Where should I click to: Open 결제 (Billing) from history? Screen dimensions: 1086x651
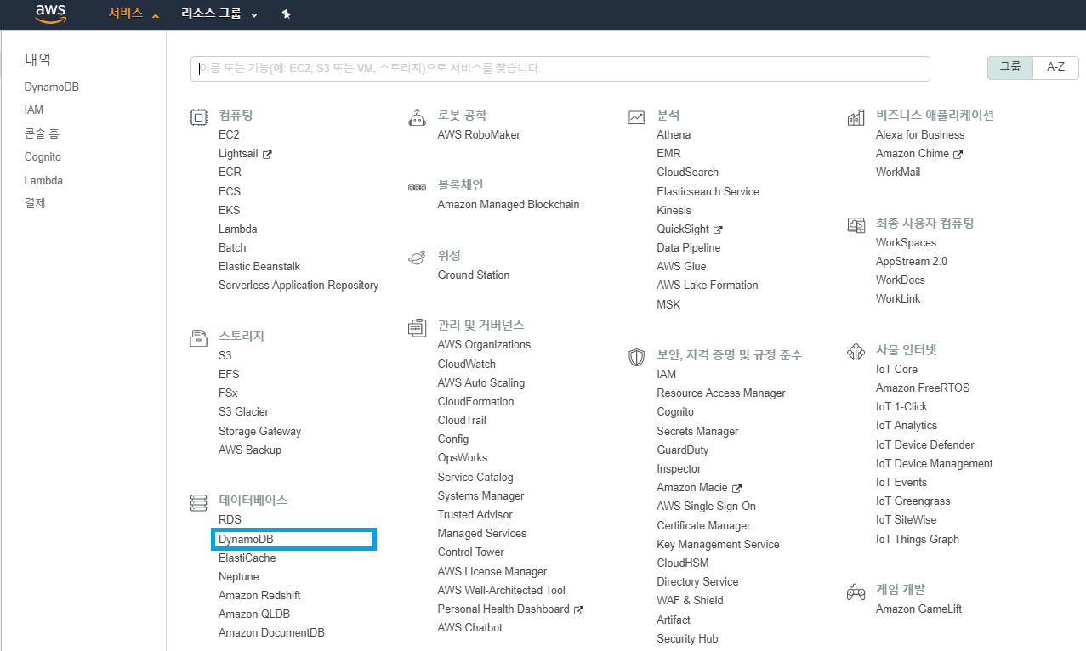[x=35, y=203]
